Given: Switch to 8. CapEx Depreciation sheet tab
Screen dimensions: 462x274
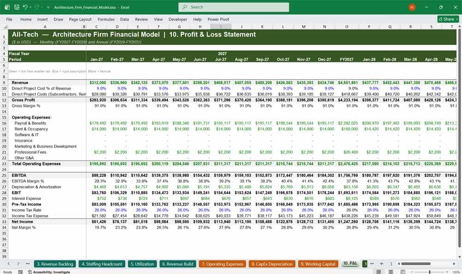Looking at the screenshot, I should (272, 264).
